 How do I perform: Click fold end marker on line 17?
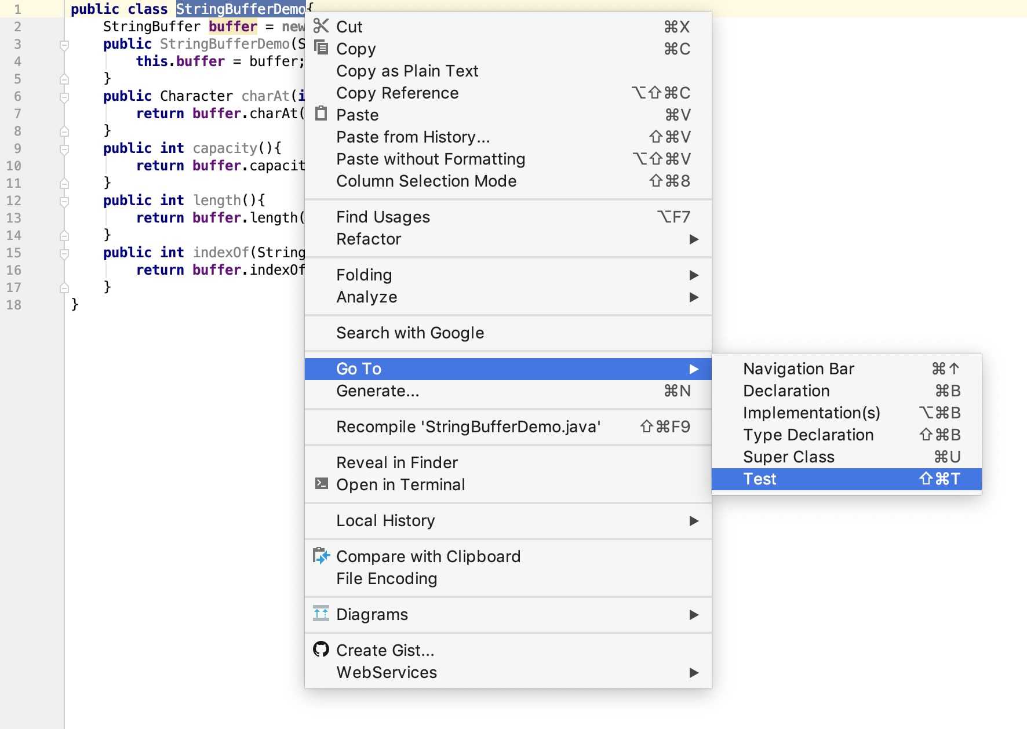click(64, 287)
